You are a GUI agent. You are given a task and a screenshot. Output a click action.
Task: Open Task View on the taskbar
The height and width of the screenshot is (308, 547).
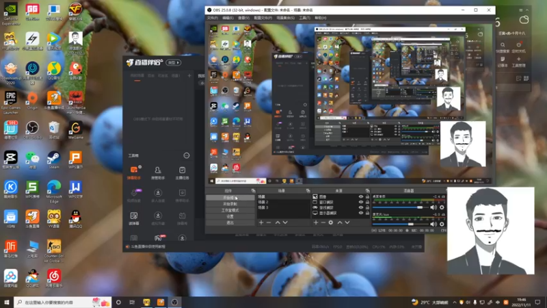point(132,303)
